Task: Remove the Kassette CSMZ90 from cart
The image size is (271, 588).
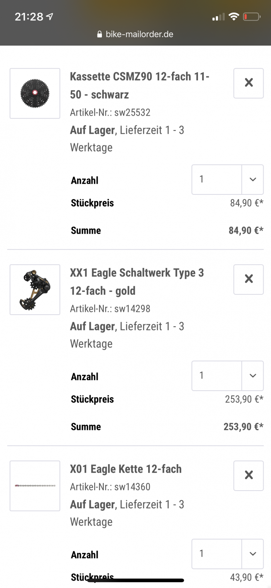Action: coord(248,83)
